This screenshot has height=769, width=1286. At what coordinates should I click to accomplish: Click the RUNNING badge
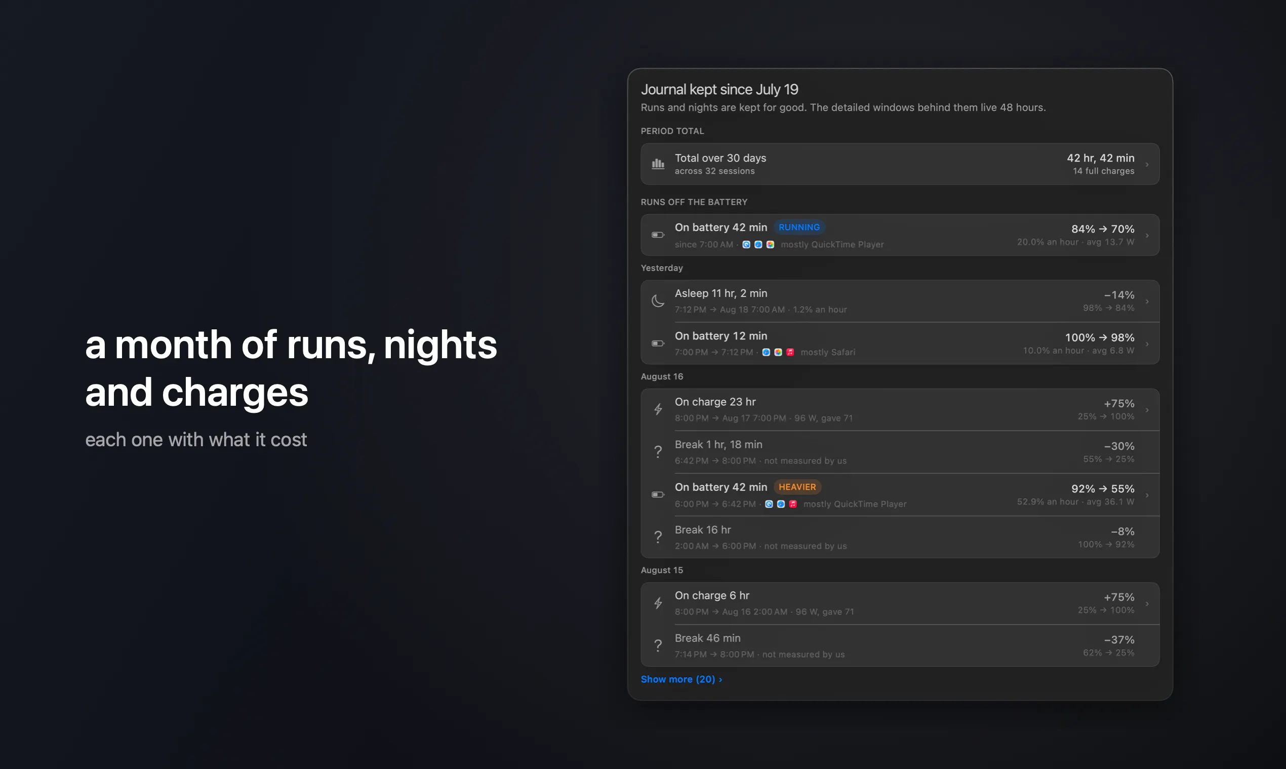tap(799, 228)
